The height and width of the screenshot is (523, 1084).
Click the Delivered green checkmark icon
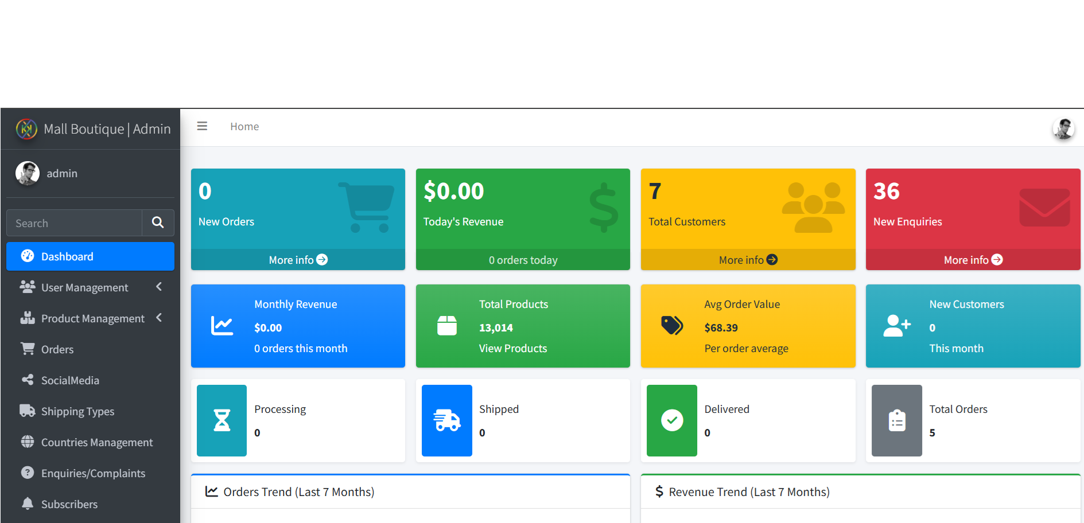tap(671, 420)
